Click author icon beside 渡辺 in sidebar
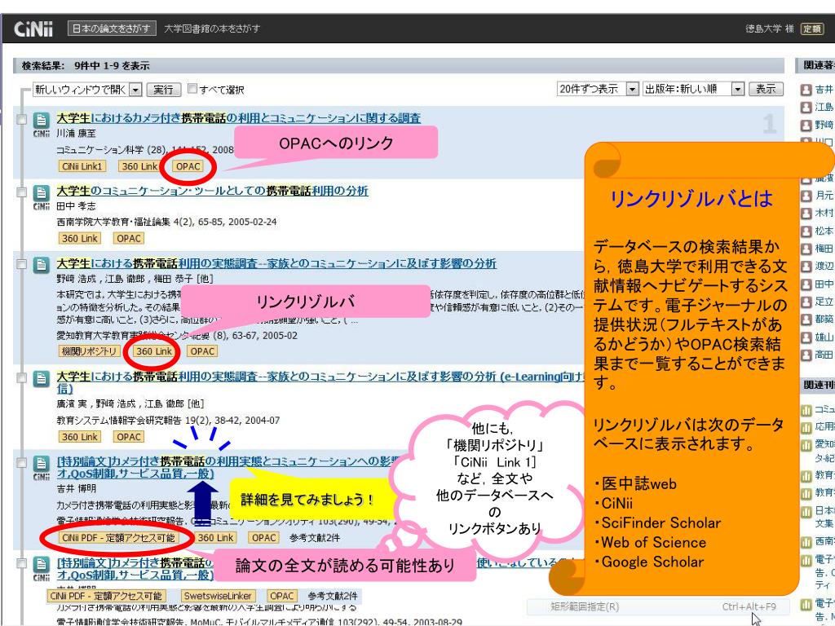Screen dimensions: 835x626 click(806, 267)
